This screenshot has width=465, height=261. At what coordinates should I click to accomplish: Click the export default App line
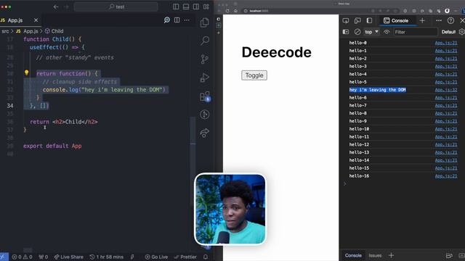52,146
